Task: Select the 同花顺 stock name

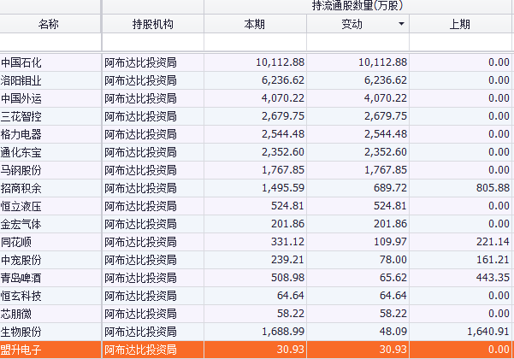Action: [15, 243]
